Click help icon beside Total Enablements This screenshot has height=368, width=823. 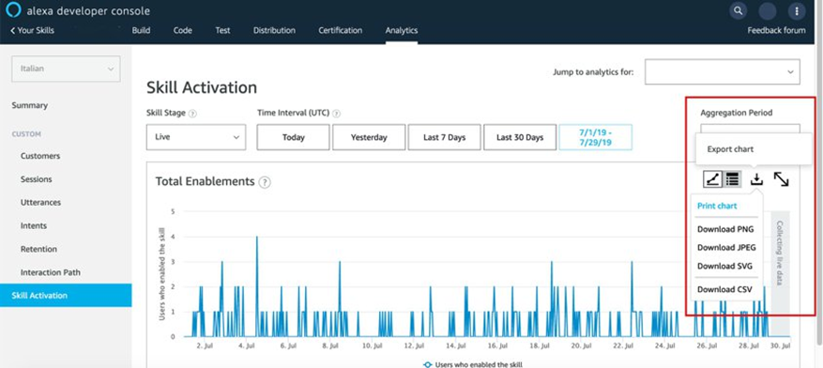[x=265, y=182]
